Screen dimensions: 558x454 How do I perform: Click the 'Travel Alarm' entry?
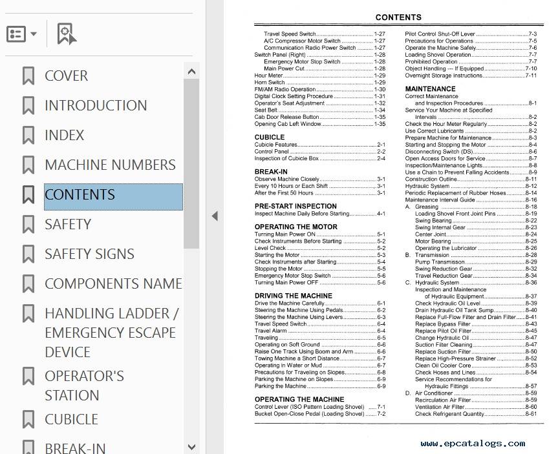(320, 331)
